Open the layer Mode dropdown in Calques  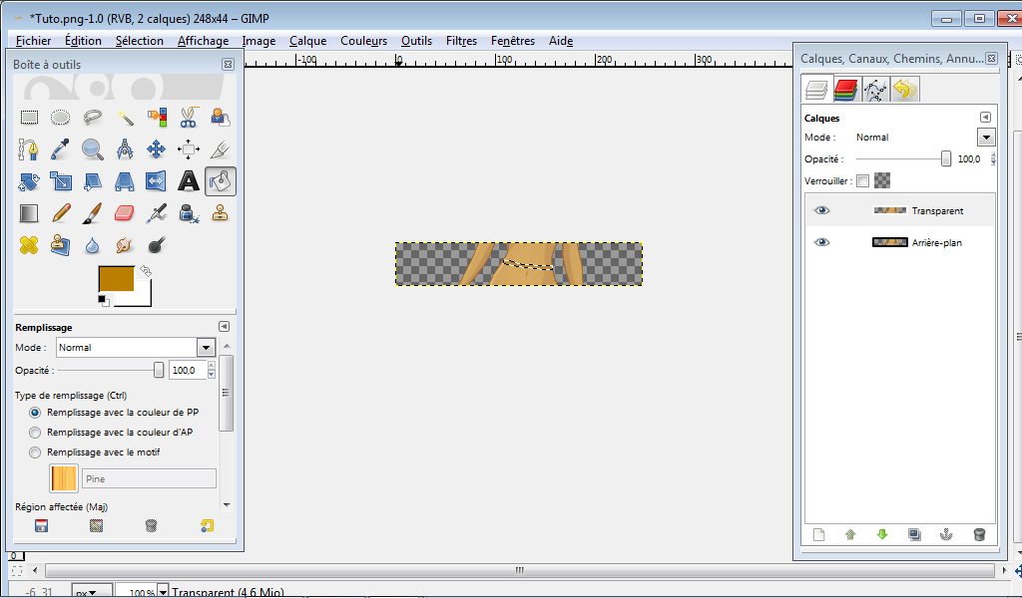986,138
